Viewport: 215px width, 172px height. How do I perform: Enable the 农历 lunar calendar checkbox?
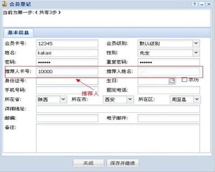(184, 79)
